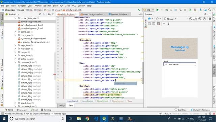The image size is (216, 122).
Task: Click the Make Project hammer icon
Action: point(139,10)
